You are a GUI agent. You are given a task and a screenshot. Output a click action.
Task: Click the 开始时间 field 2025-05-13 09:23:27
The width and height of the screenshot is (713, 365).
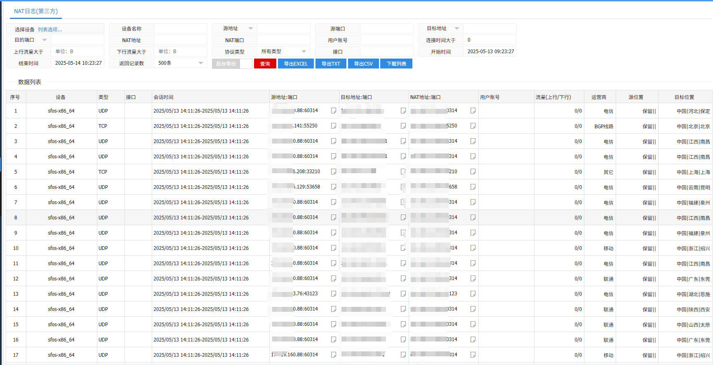490,52
